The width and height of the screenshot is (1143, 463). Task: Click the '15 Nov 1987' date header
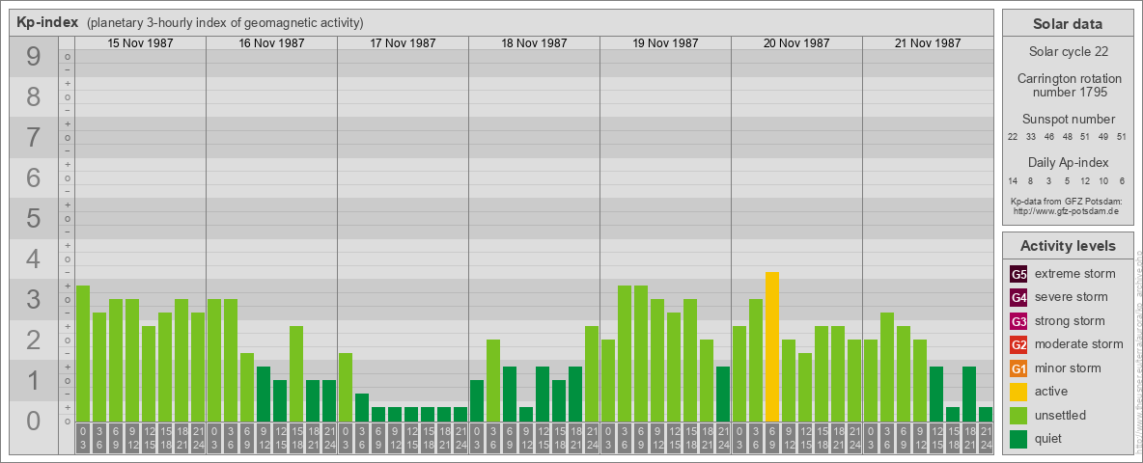140,43
